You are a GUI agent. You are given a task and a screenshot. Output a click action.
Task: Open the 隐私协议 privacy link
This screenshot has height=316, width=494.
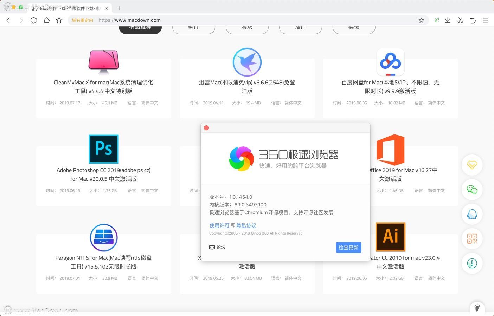(246, 225)
